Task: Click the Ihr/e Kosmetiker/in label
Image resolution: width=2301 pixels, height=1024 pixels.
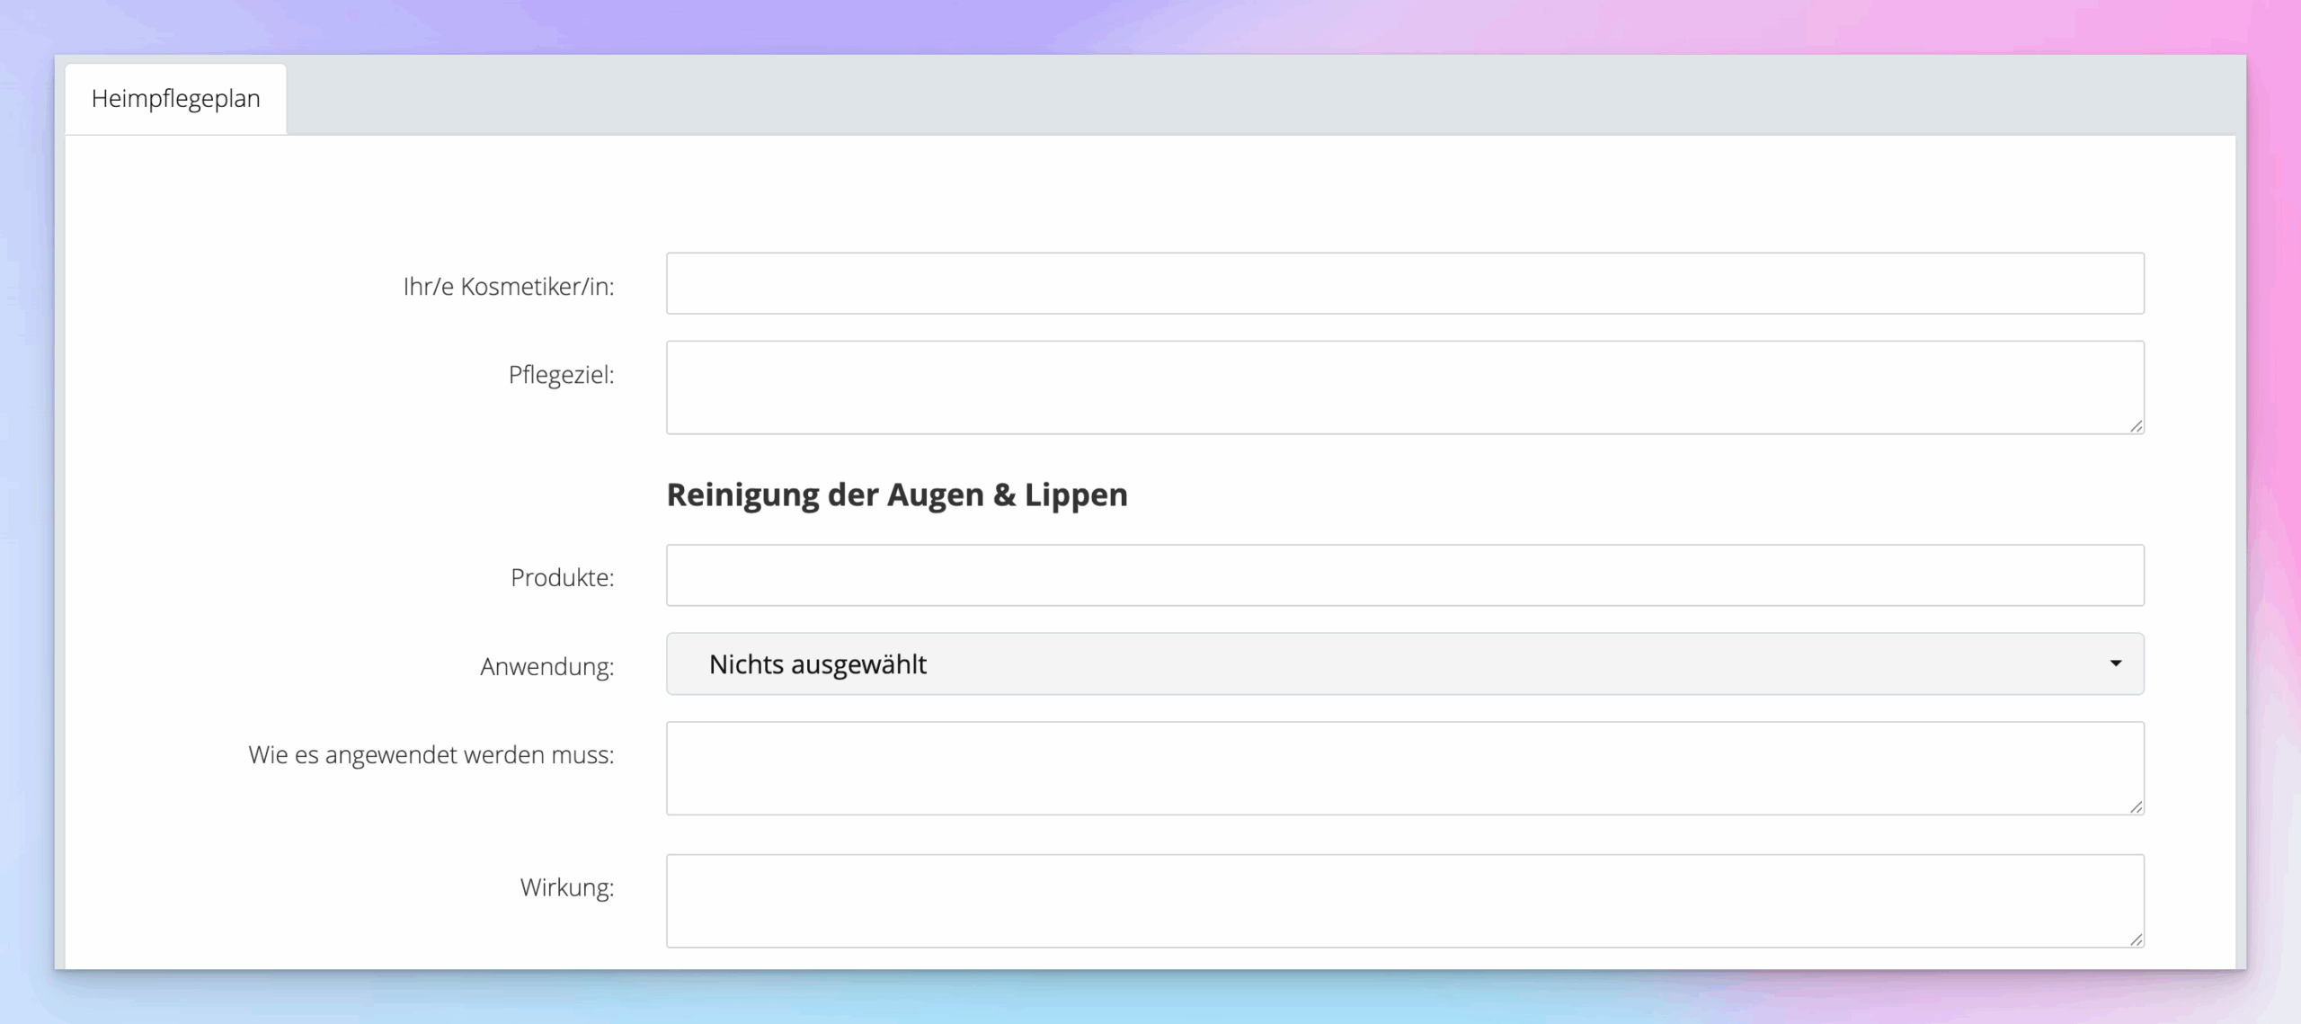Action: pos(508,287)
